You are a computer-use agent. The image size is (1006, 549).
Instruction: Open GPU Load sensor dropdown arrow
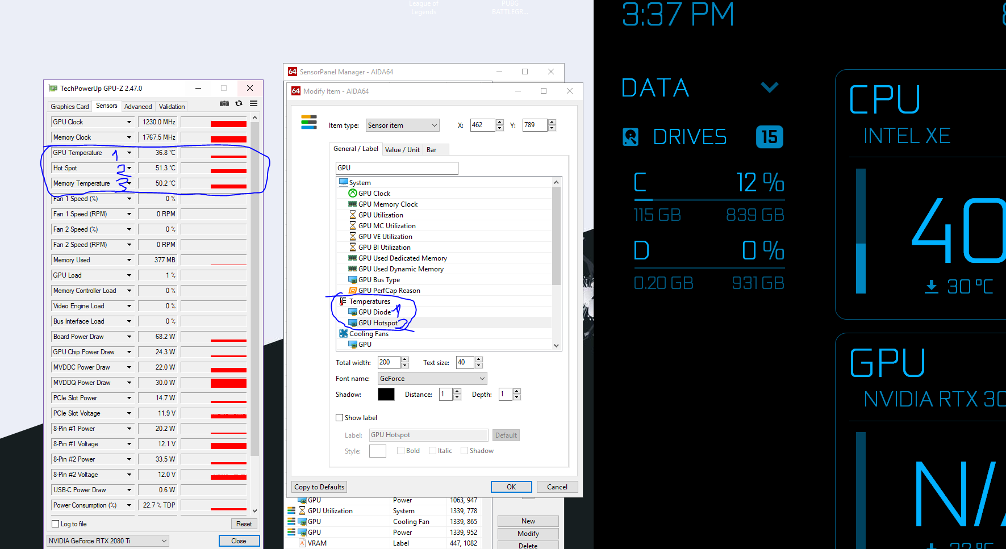click(129, 275)
